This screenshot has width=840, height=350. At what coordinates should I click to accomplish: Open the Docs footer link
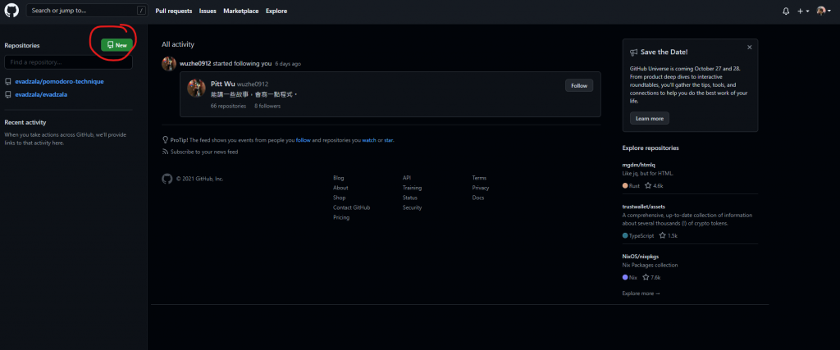point(478,198)
